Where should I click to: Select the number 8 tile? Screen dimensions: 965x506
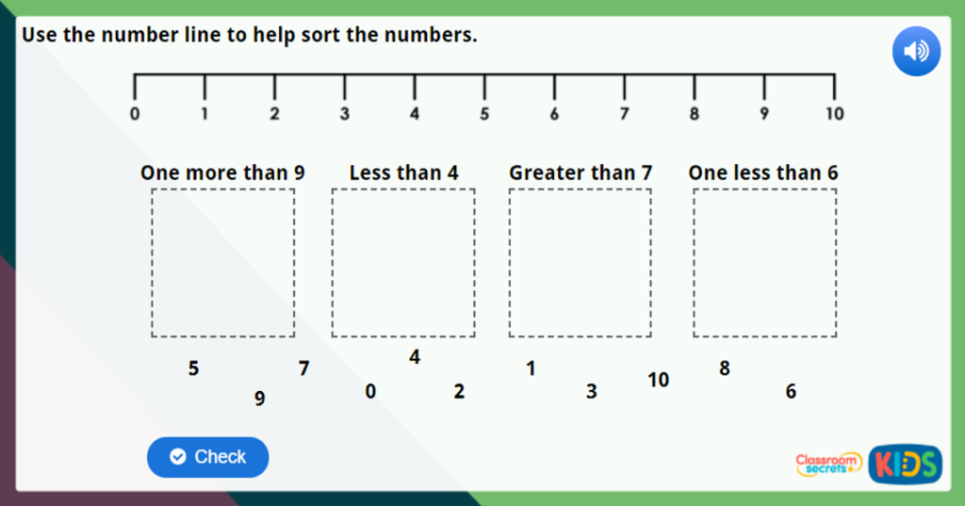click(x=725, y=369)
